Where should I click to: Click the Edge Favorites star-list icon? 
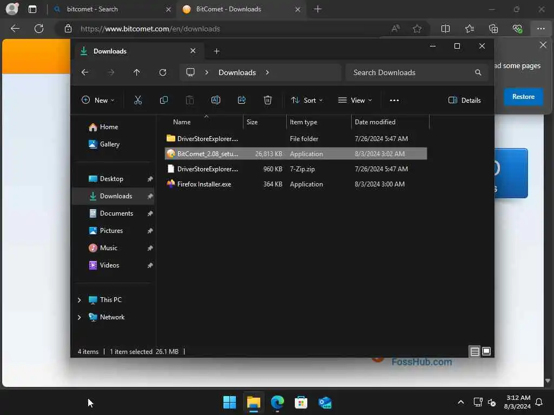click(470, 29)
